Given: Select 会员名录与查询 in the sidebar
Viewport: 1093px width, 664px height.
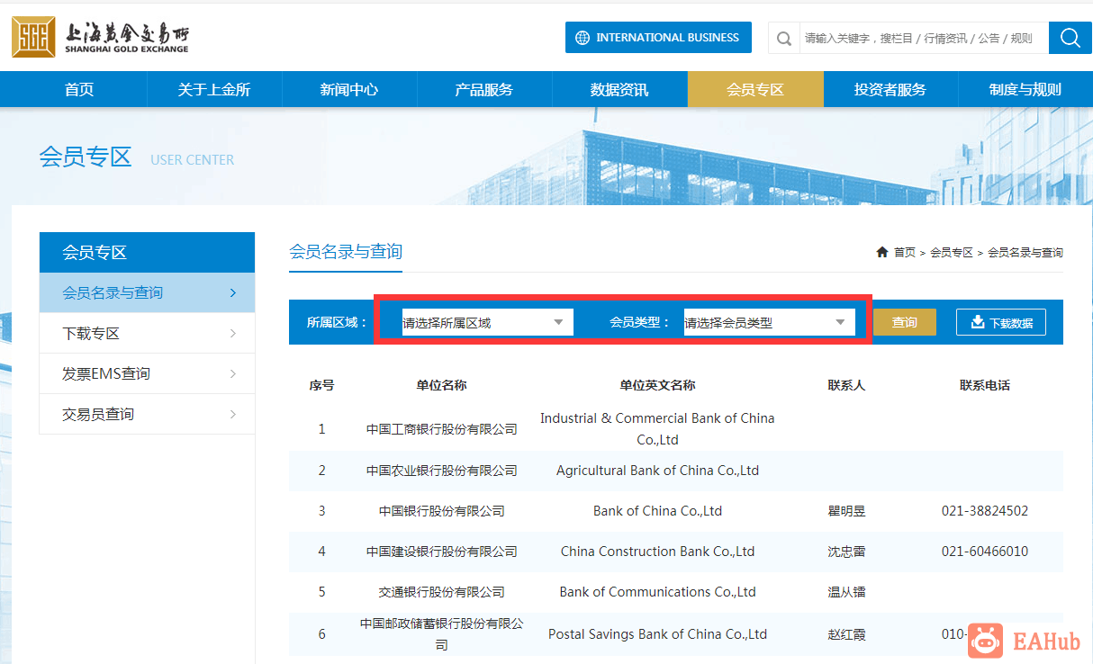Looking at the screenshot, I should 147,292.
